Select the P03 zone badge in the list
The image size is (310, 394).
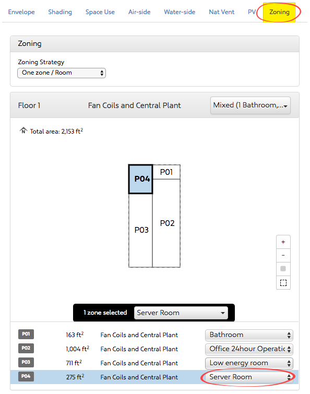click(x=26, y=362)
